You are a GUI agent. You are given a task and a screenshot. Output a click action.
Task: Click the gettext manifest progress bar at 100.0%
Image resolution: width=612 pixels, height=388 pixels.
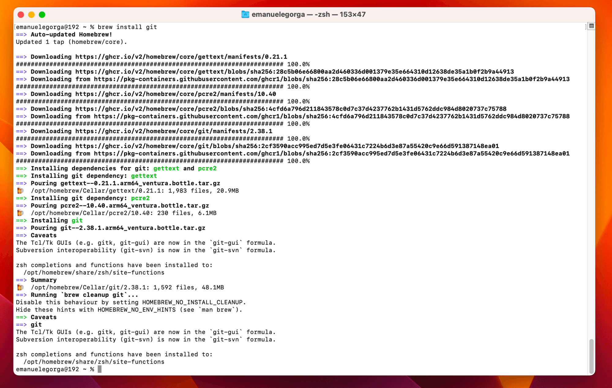(163, 64)
